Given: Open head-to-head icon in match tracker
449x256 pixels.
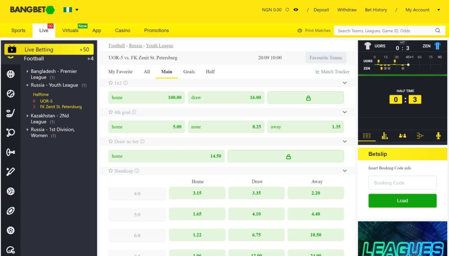Looking at the screenshot, I should tap(403, 136).
